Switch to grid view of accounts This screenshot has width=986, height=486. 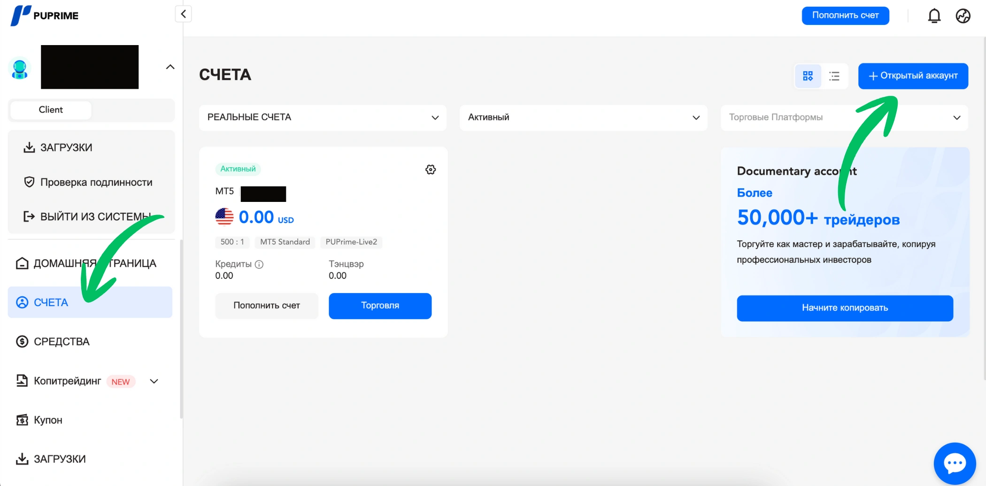coord(808,76)
